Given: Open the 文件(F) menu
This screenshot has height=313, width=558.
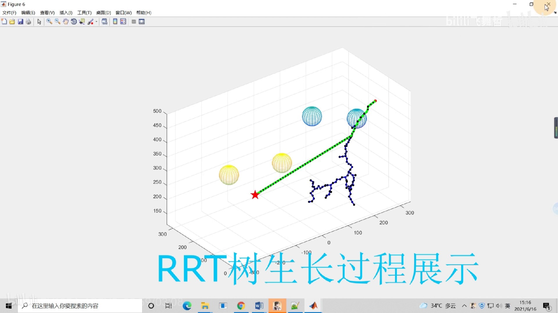Looking at the screenshot, I should (x=9, y=13).
